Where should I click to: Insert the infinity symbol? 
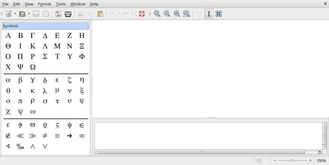point(82,136)
